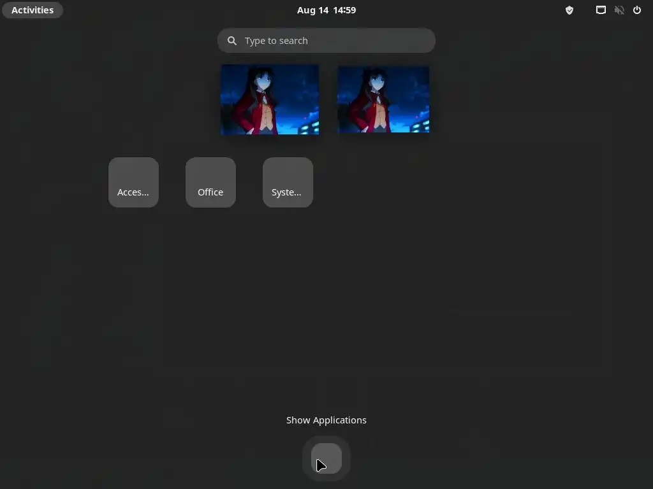Click the Show Applications dash button

(x=326, y=458)
